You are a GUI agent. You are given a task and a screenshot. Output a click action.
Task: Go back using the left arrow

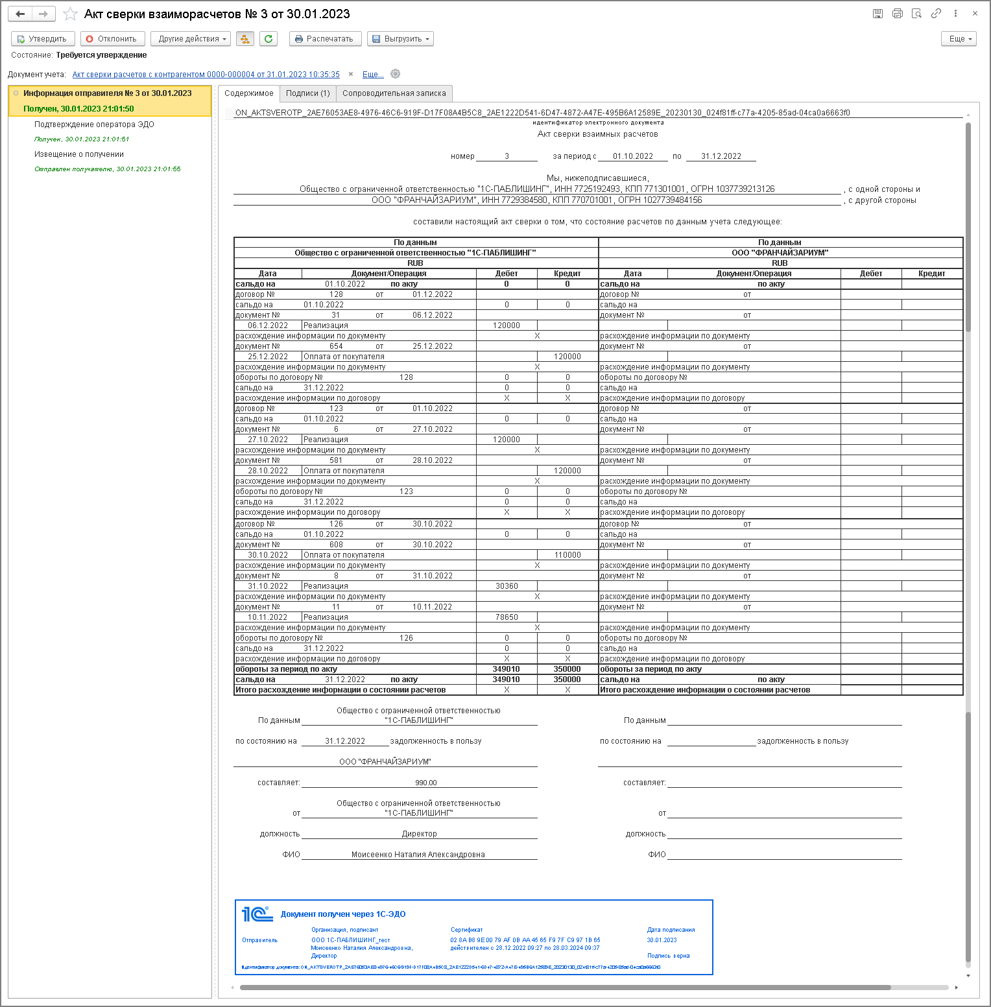pos(20,14)
